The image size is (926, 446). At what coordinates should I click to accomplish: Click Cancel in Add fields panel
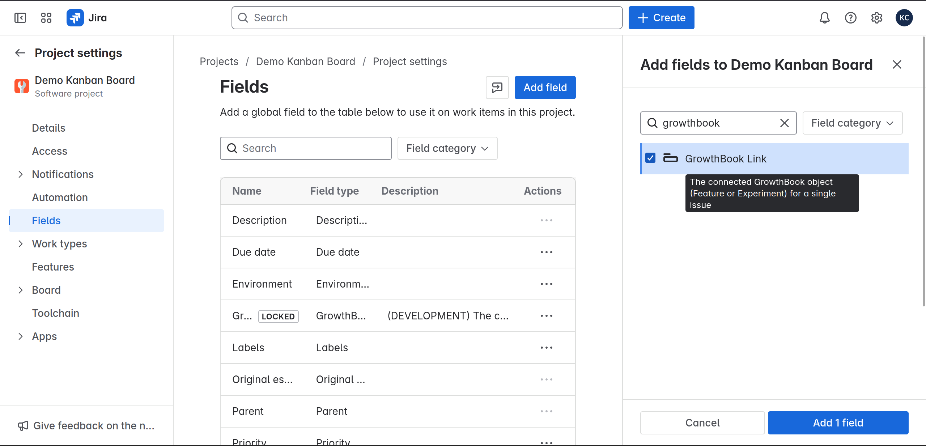702,423
